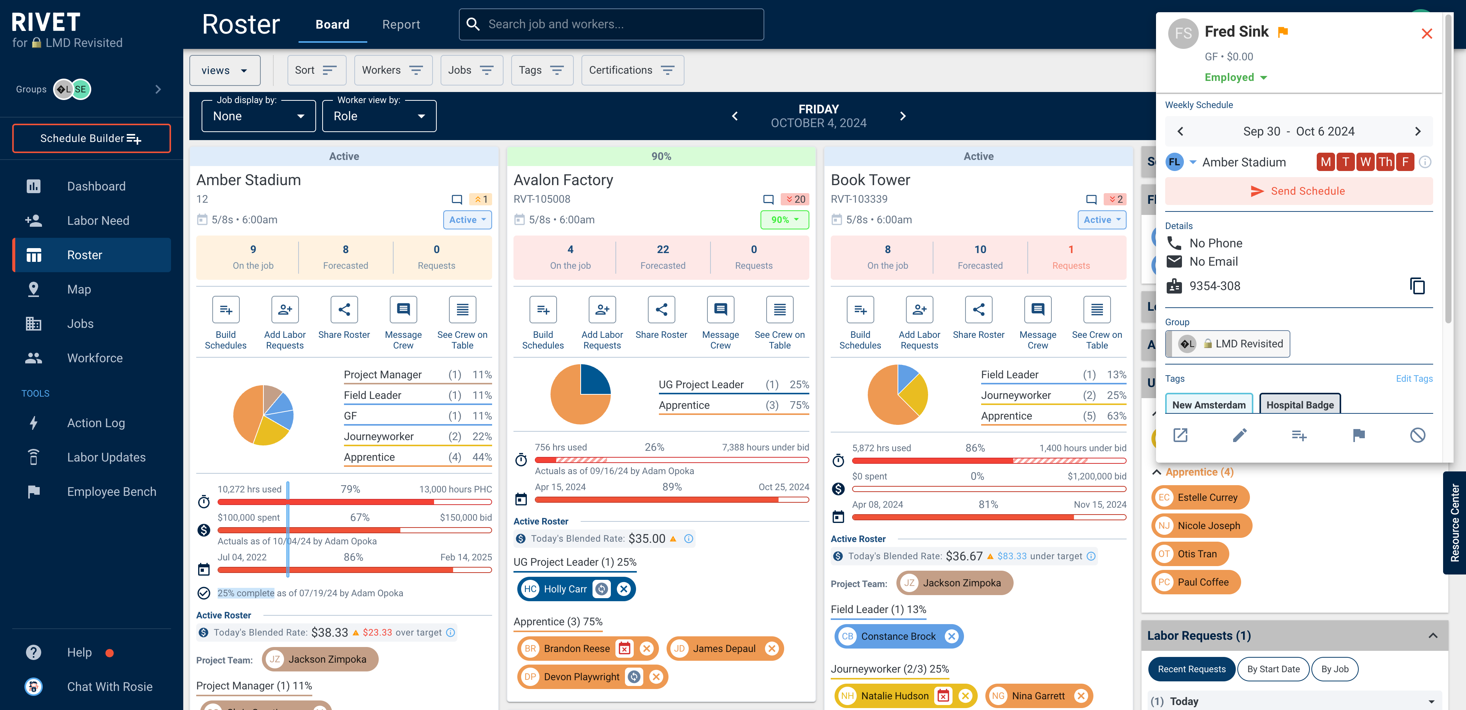This screenshot has height=710, width=1466.
Task: Click Send Schedule button
Action: coord(1298,191)
